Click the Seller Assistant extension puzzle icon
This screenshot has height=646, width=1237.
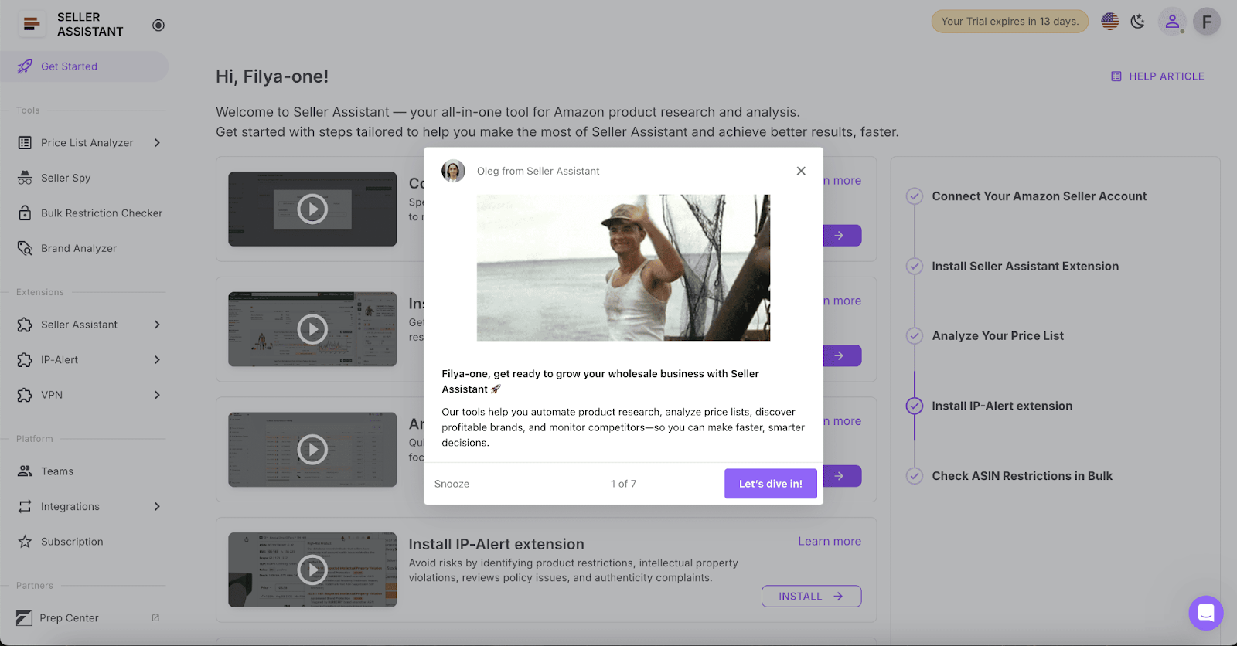pos(25,325)
